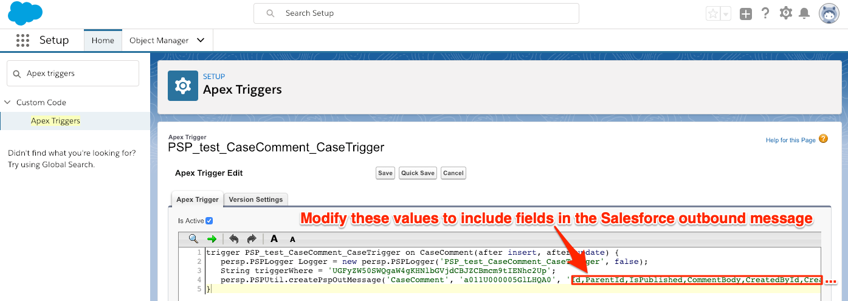Select the Apex Trigger tab
This screenshot has height=301, width=848.
pyautogui.click(x=198, y=199)
